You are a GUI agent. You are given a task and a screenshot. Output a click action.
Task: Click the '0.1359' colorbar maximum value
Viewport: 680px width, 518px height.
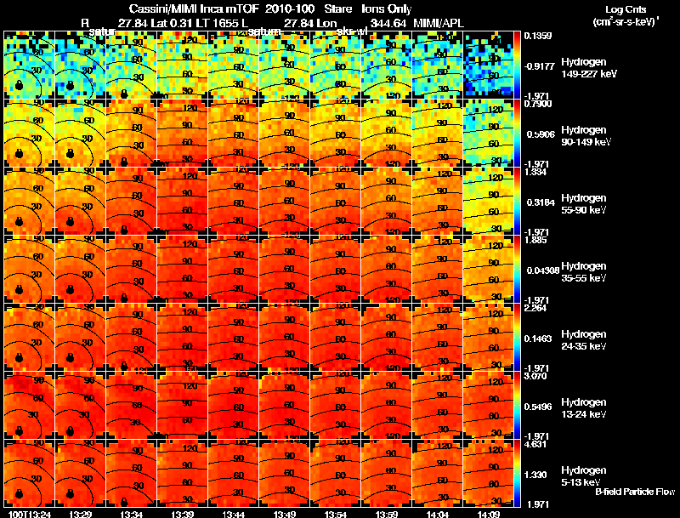(538, 36)
